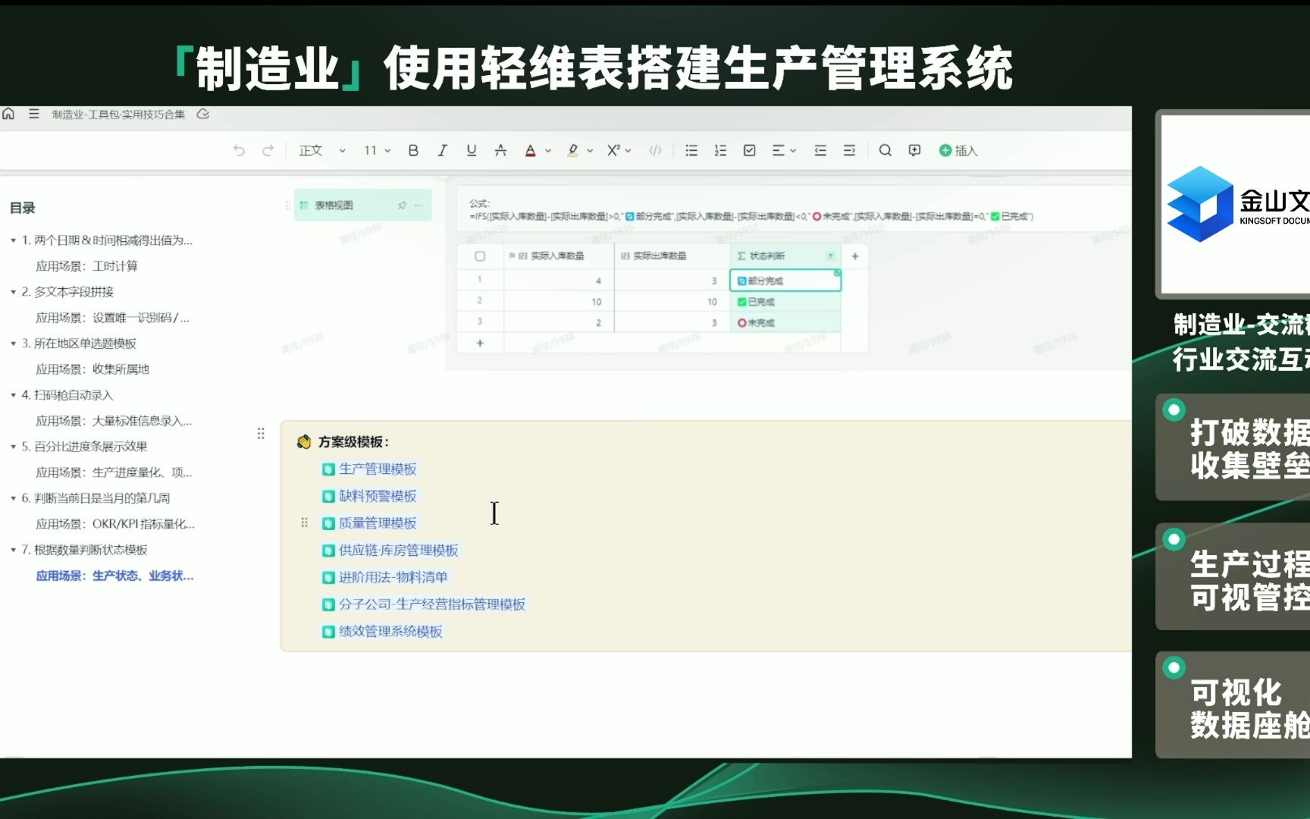Toggle strikethrough formatting
Viewport: 1310px width, 819px height.
click(500, 150)
